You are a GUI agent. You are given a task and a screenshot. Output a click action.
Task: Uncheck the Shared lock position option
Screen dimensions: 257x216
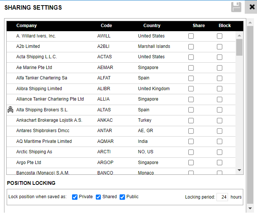pyautogui.click(x=98, y=197)
